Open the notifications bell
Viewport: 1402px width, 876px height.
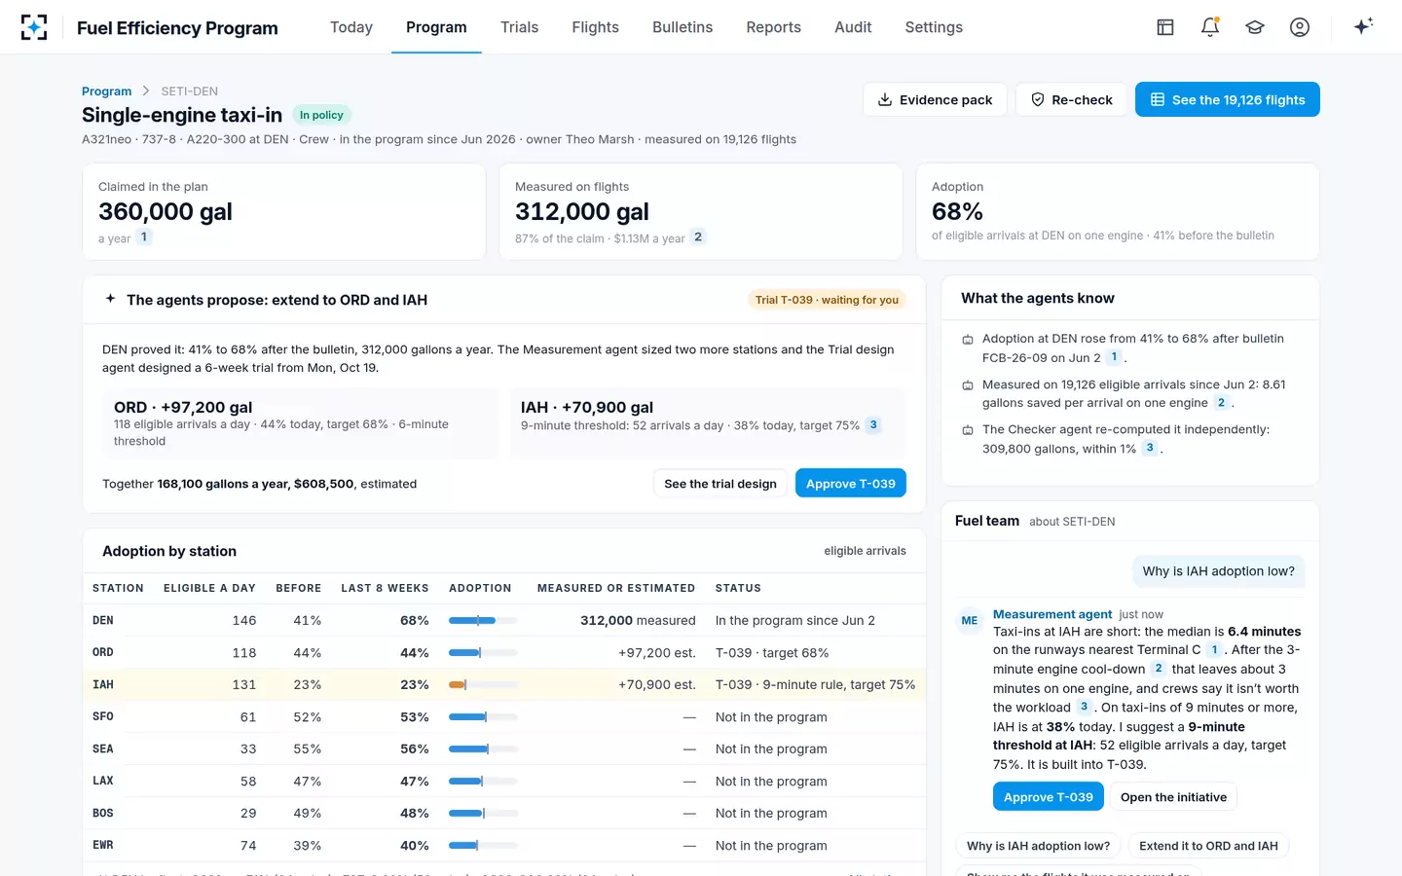pos(1210,27)
